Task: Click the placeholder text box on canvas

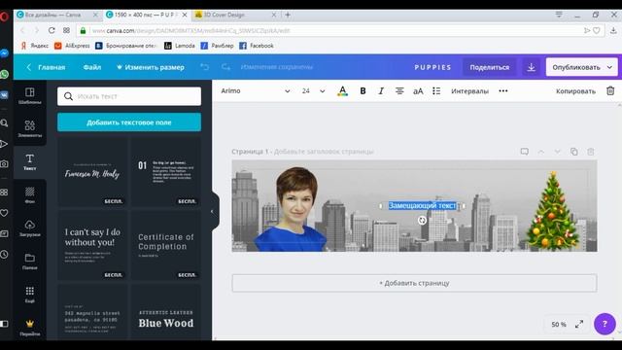Action: pos(422,205)
